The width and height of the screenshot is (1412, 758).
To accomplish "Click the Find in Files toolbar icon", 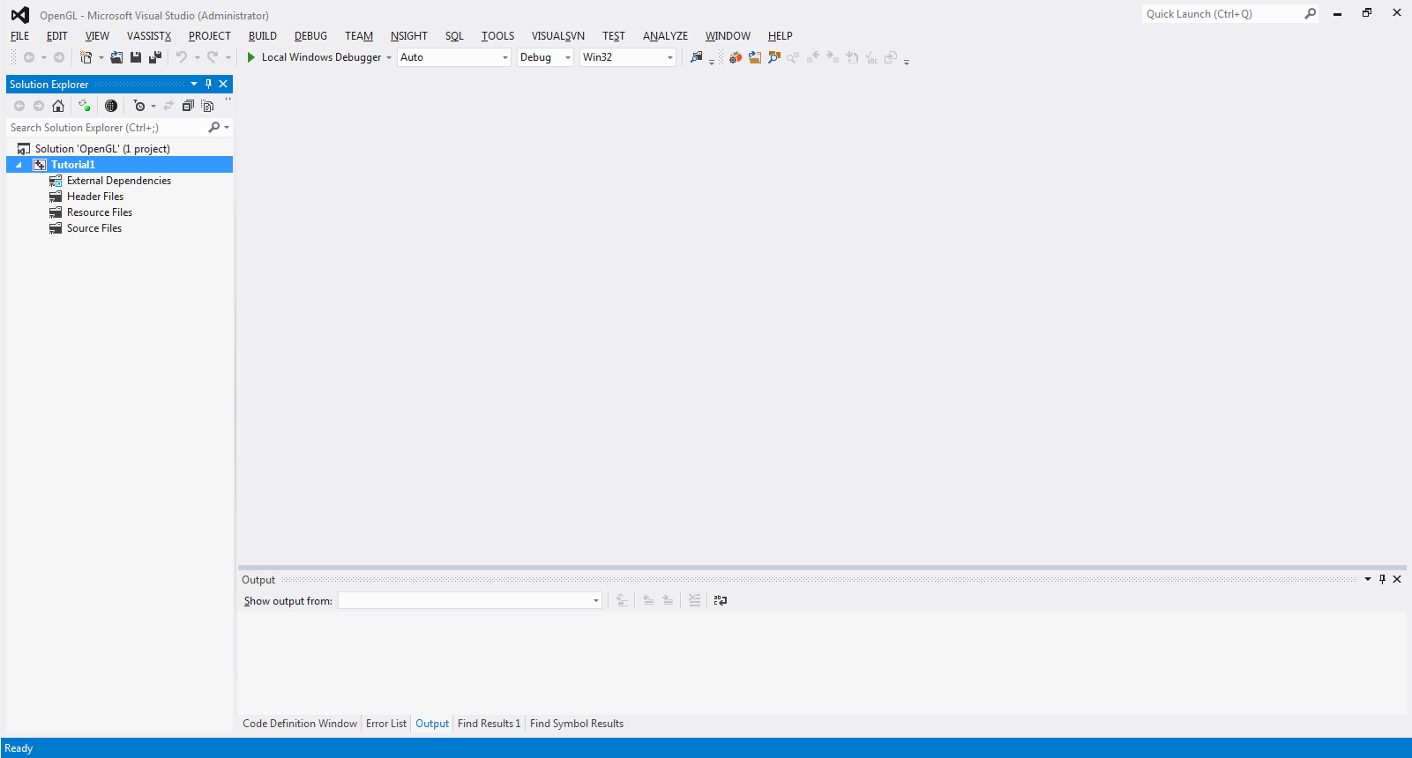I will pos(697,57).
